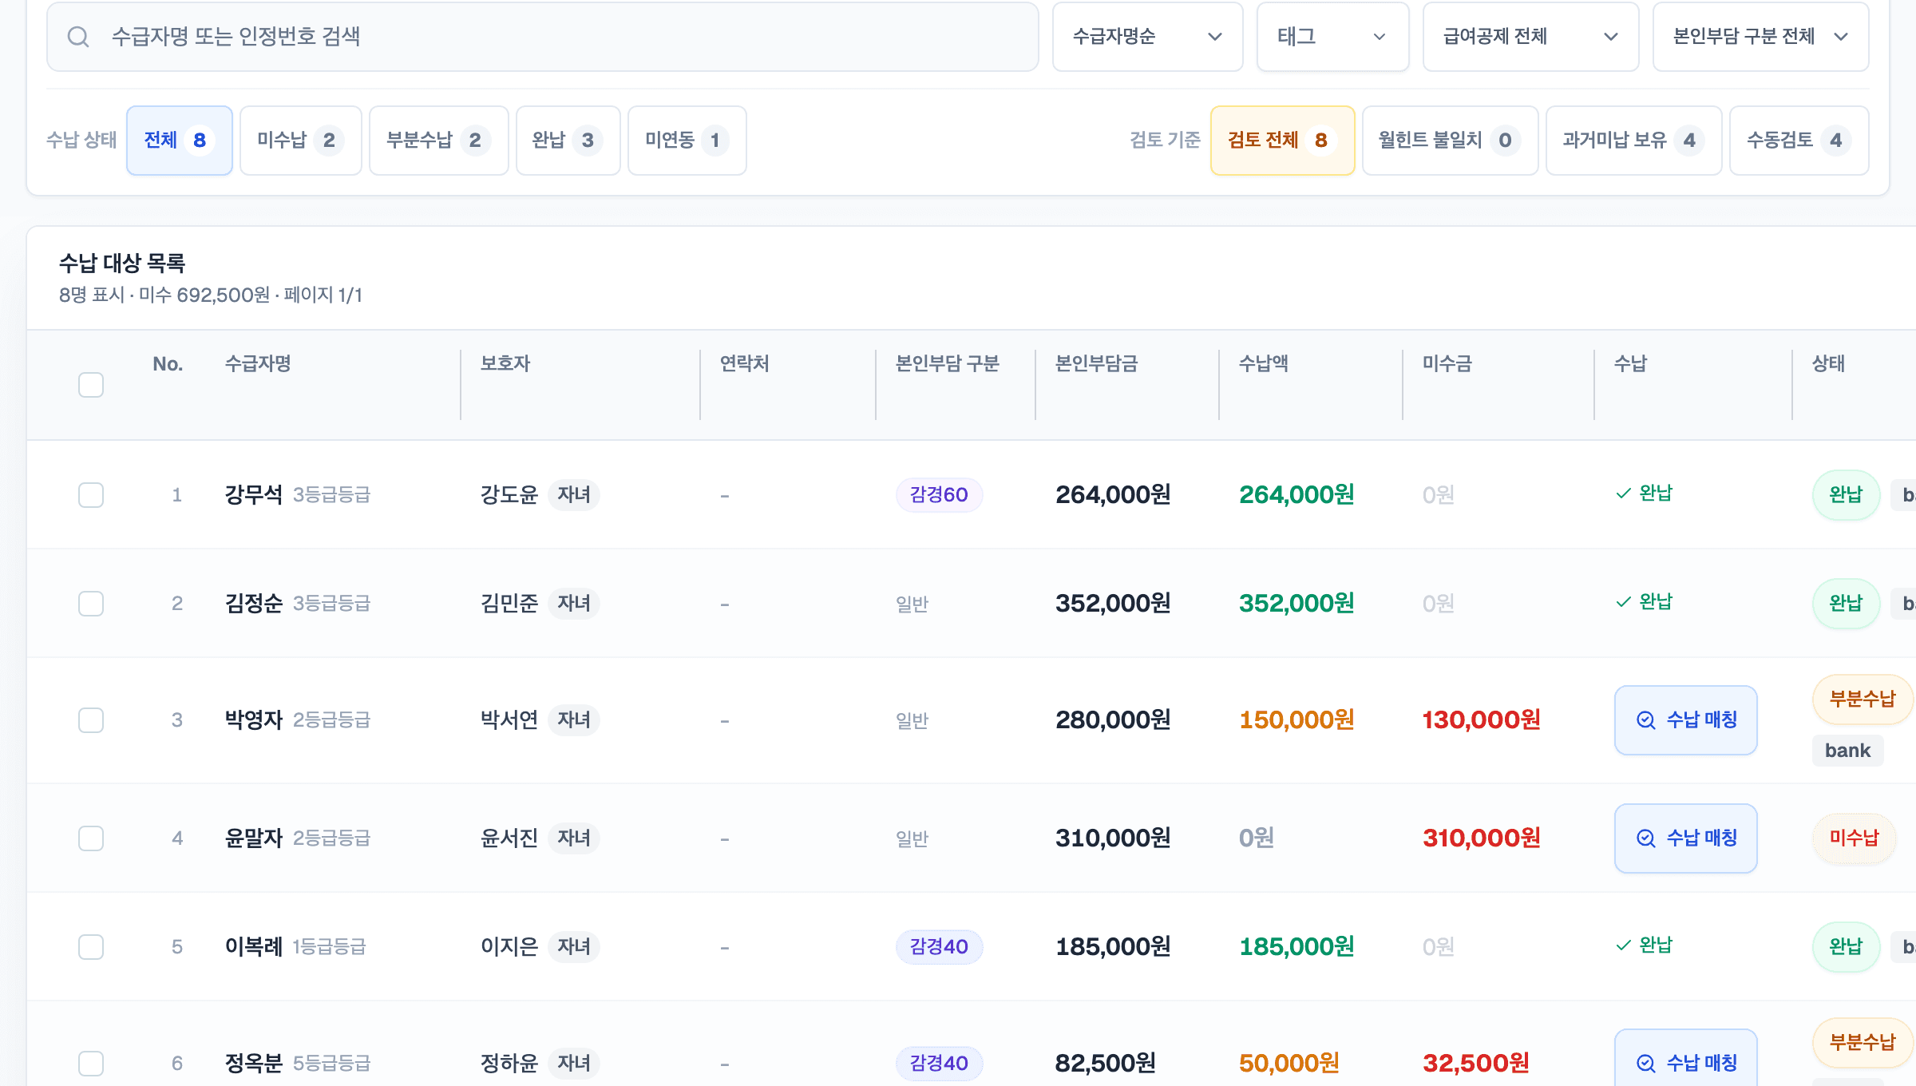Show the 완납 3 records
The width and height of the screenshot is (1916, 1086).
point(568,141)
